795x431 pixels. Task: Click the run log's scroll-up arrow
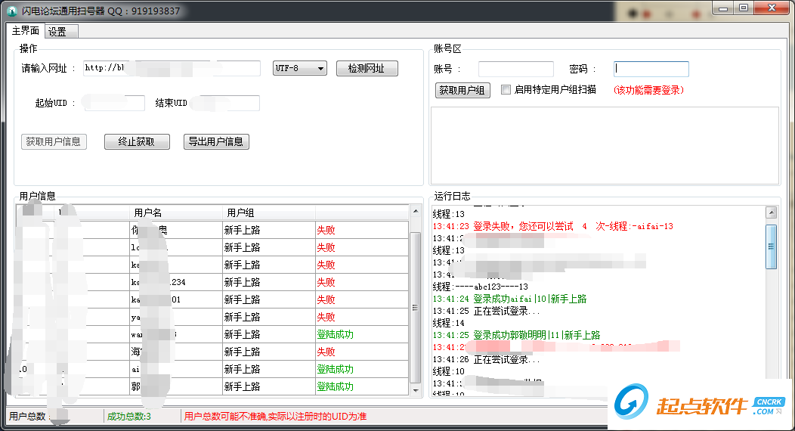pyautogui.click(x=771, y=213)
